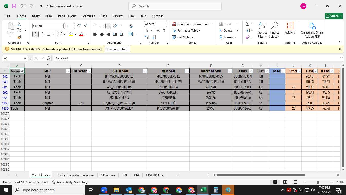Click the Share button
This screenshot has width=346, height=195.
[334, 16]
